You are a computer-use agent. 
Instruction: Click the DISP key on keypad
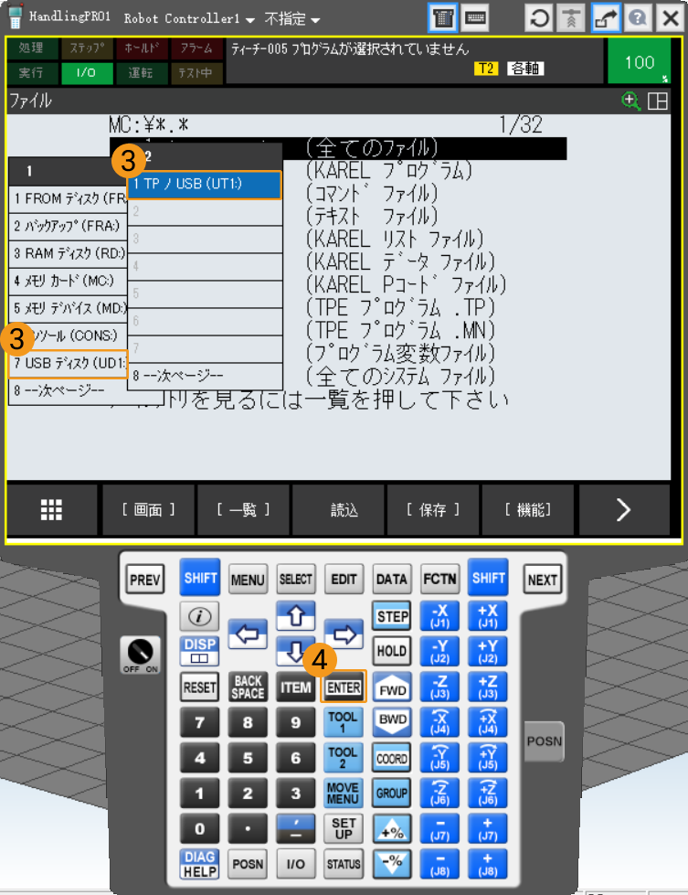tap(199, 651)
